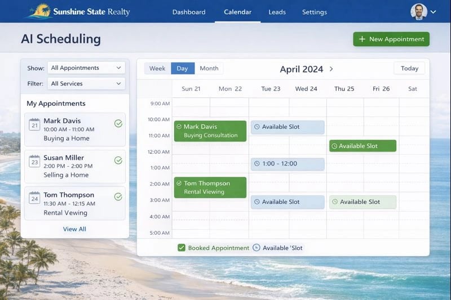This screenshot has width=451, height=300.
Task: Click the Sunshine State Realty logo
Action: point(78,11)
